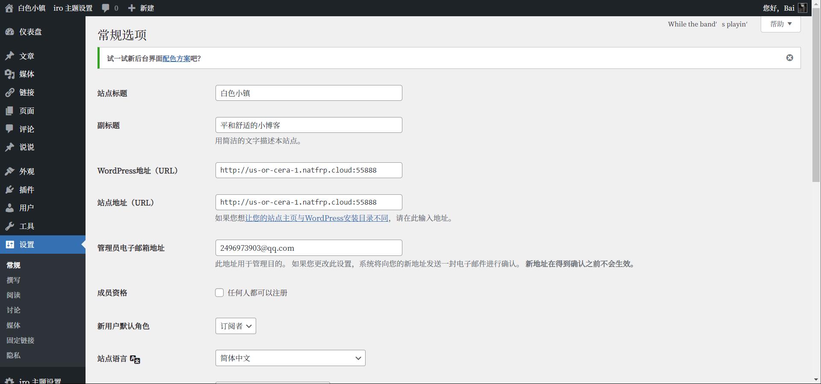The width and height of the screenshot is (821, 384).
Task: Click the link about different WordPress install directory
Action: click(316, 218)
